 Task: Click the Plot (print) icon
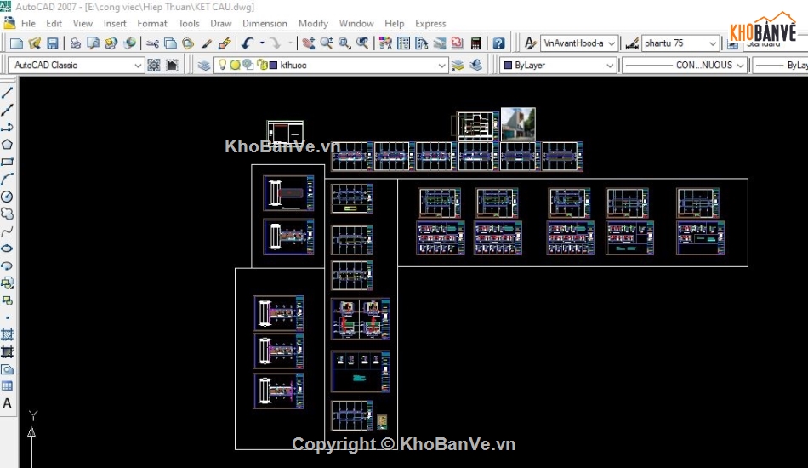(x=75, y=43)
